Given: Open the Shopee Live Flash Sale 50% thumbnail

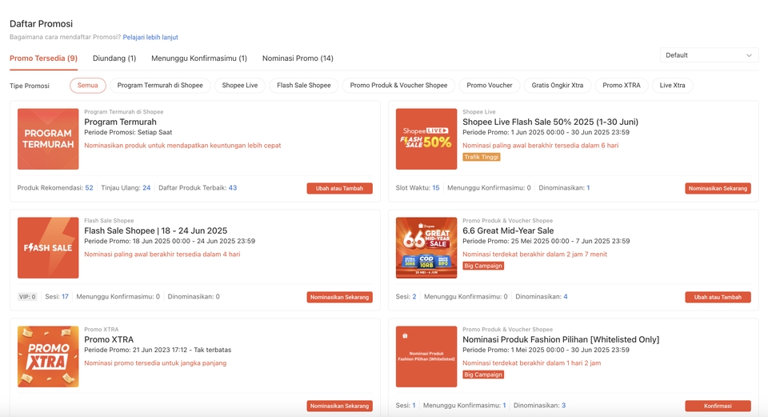Looking at the screenshot, I should pos(426,139).
